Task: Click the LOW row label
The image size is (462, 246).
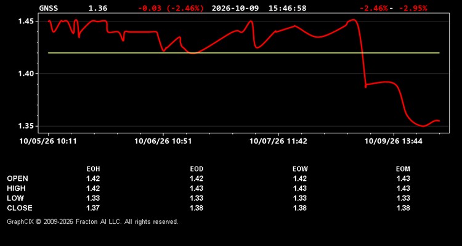Action: [x=15, y=198]
